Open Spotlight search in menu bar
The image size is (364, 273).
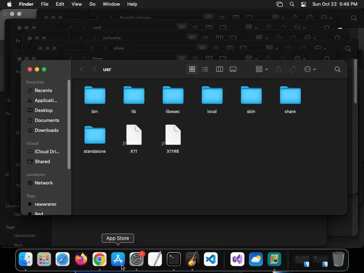[x=292, y=4]
